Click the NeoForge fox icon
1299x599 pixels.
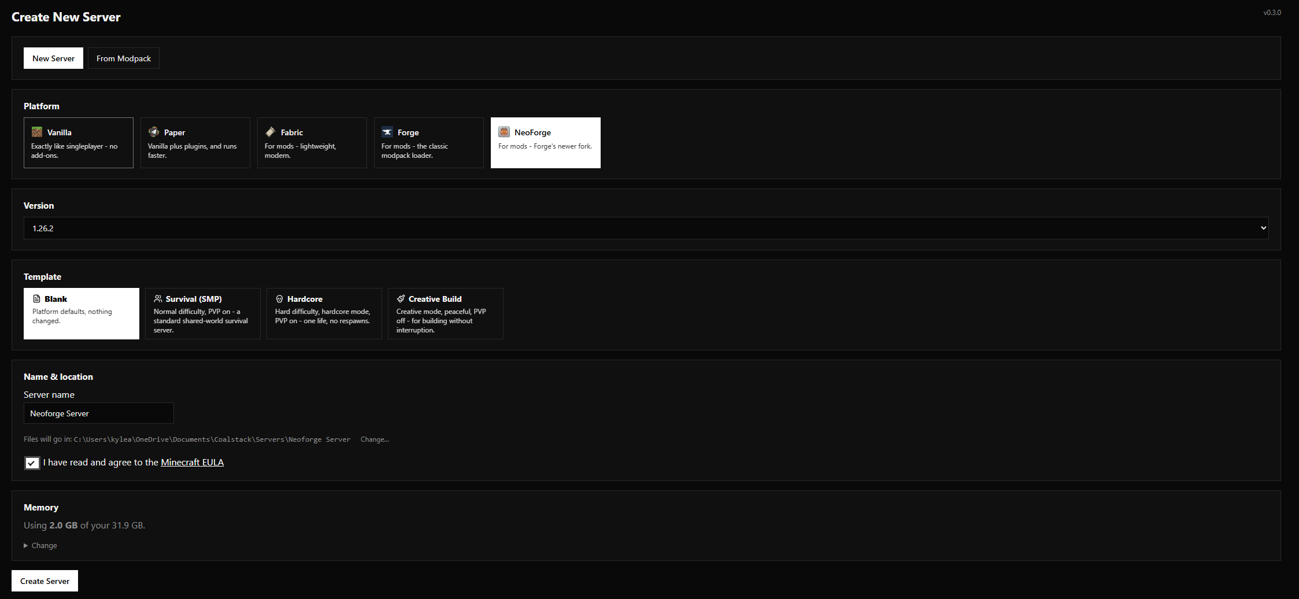[x=504, y=132]
